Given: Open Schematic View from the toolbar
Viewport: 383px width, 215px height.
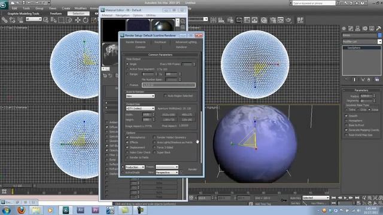Looking at the screenshot, I should 254,20.
